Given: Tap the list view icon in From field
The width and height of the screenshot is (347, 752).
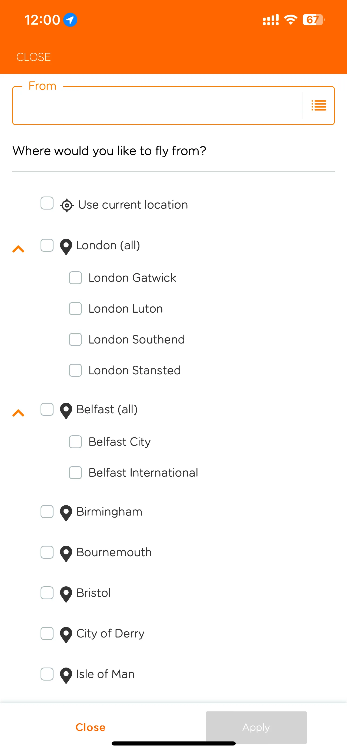Looking at the screenshot, I should tap(318, 105).
